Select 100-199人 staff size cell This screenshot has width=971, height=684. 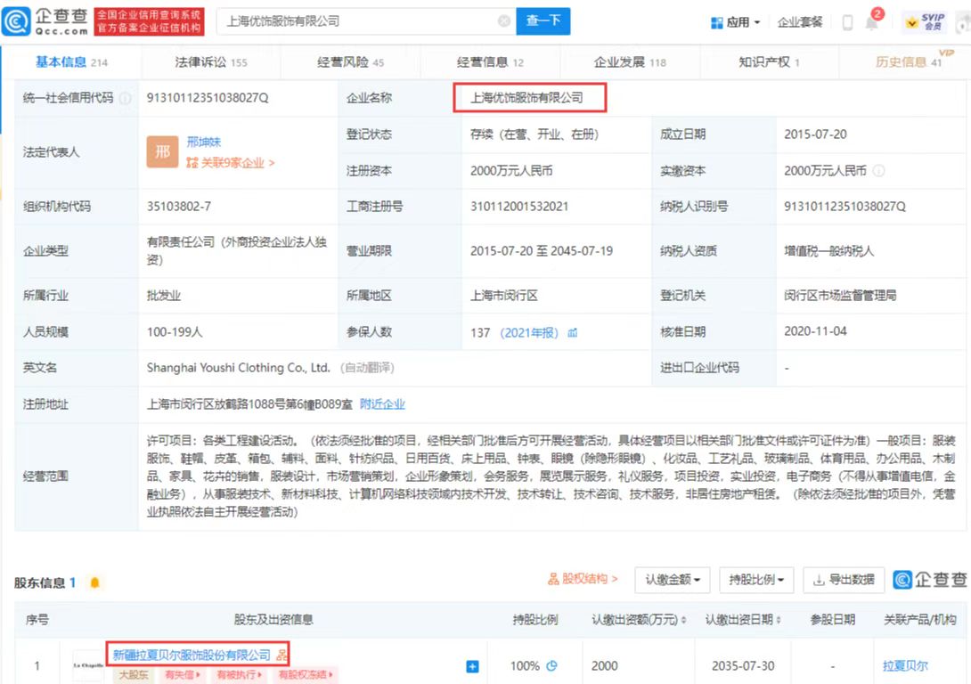point(175,332)
